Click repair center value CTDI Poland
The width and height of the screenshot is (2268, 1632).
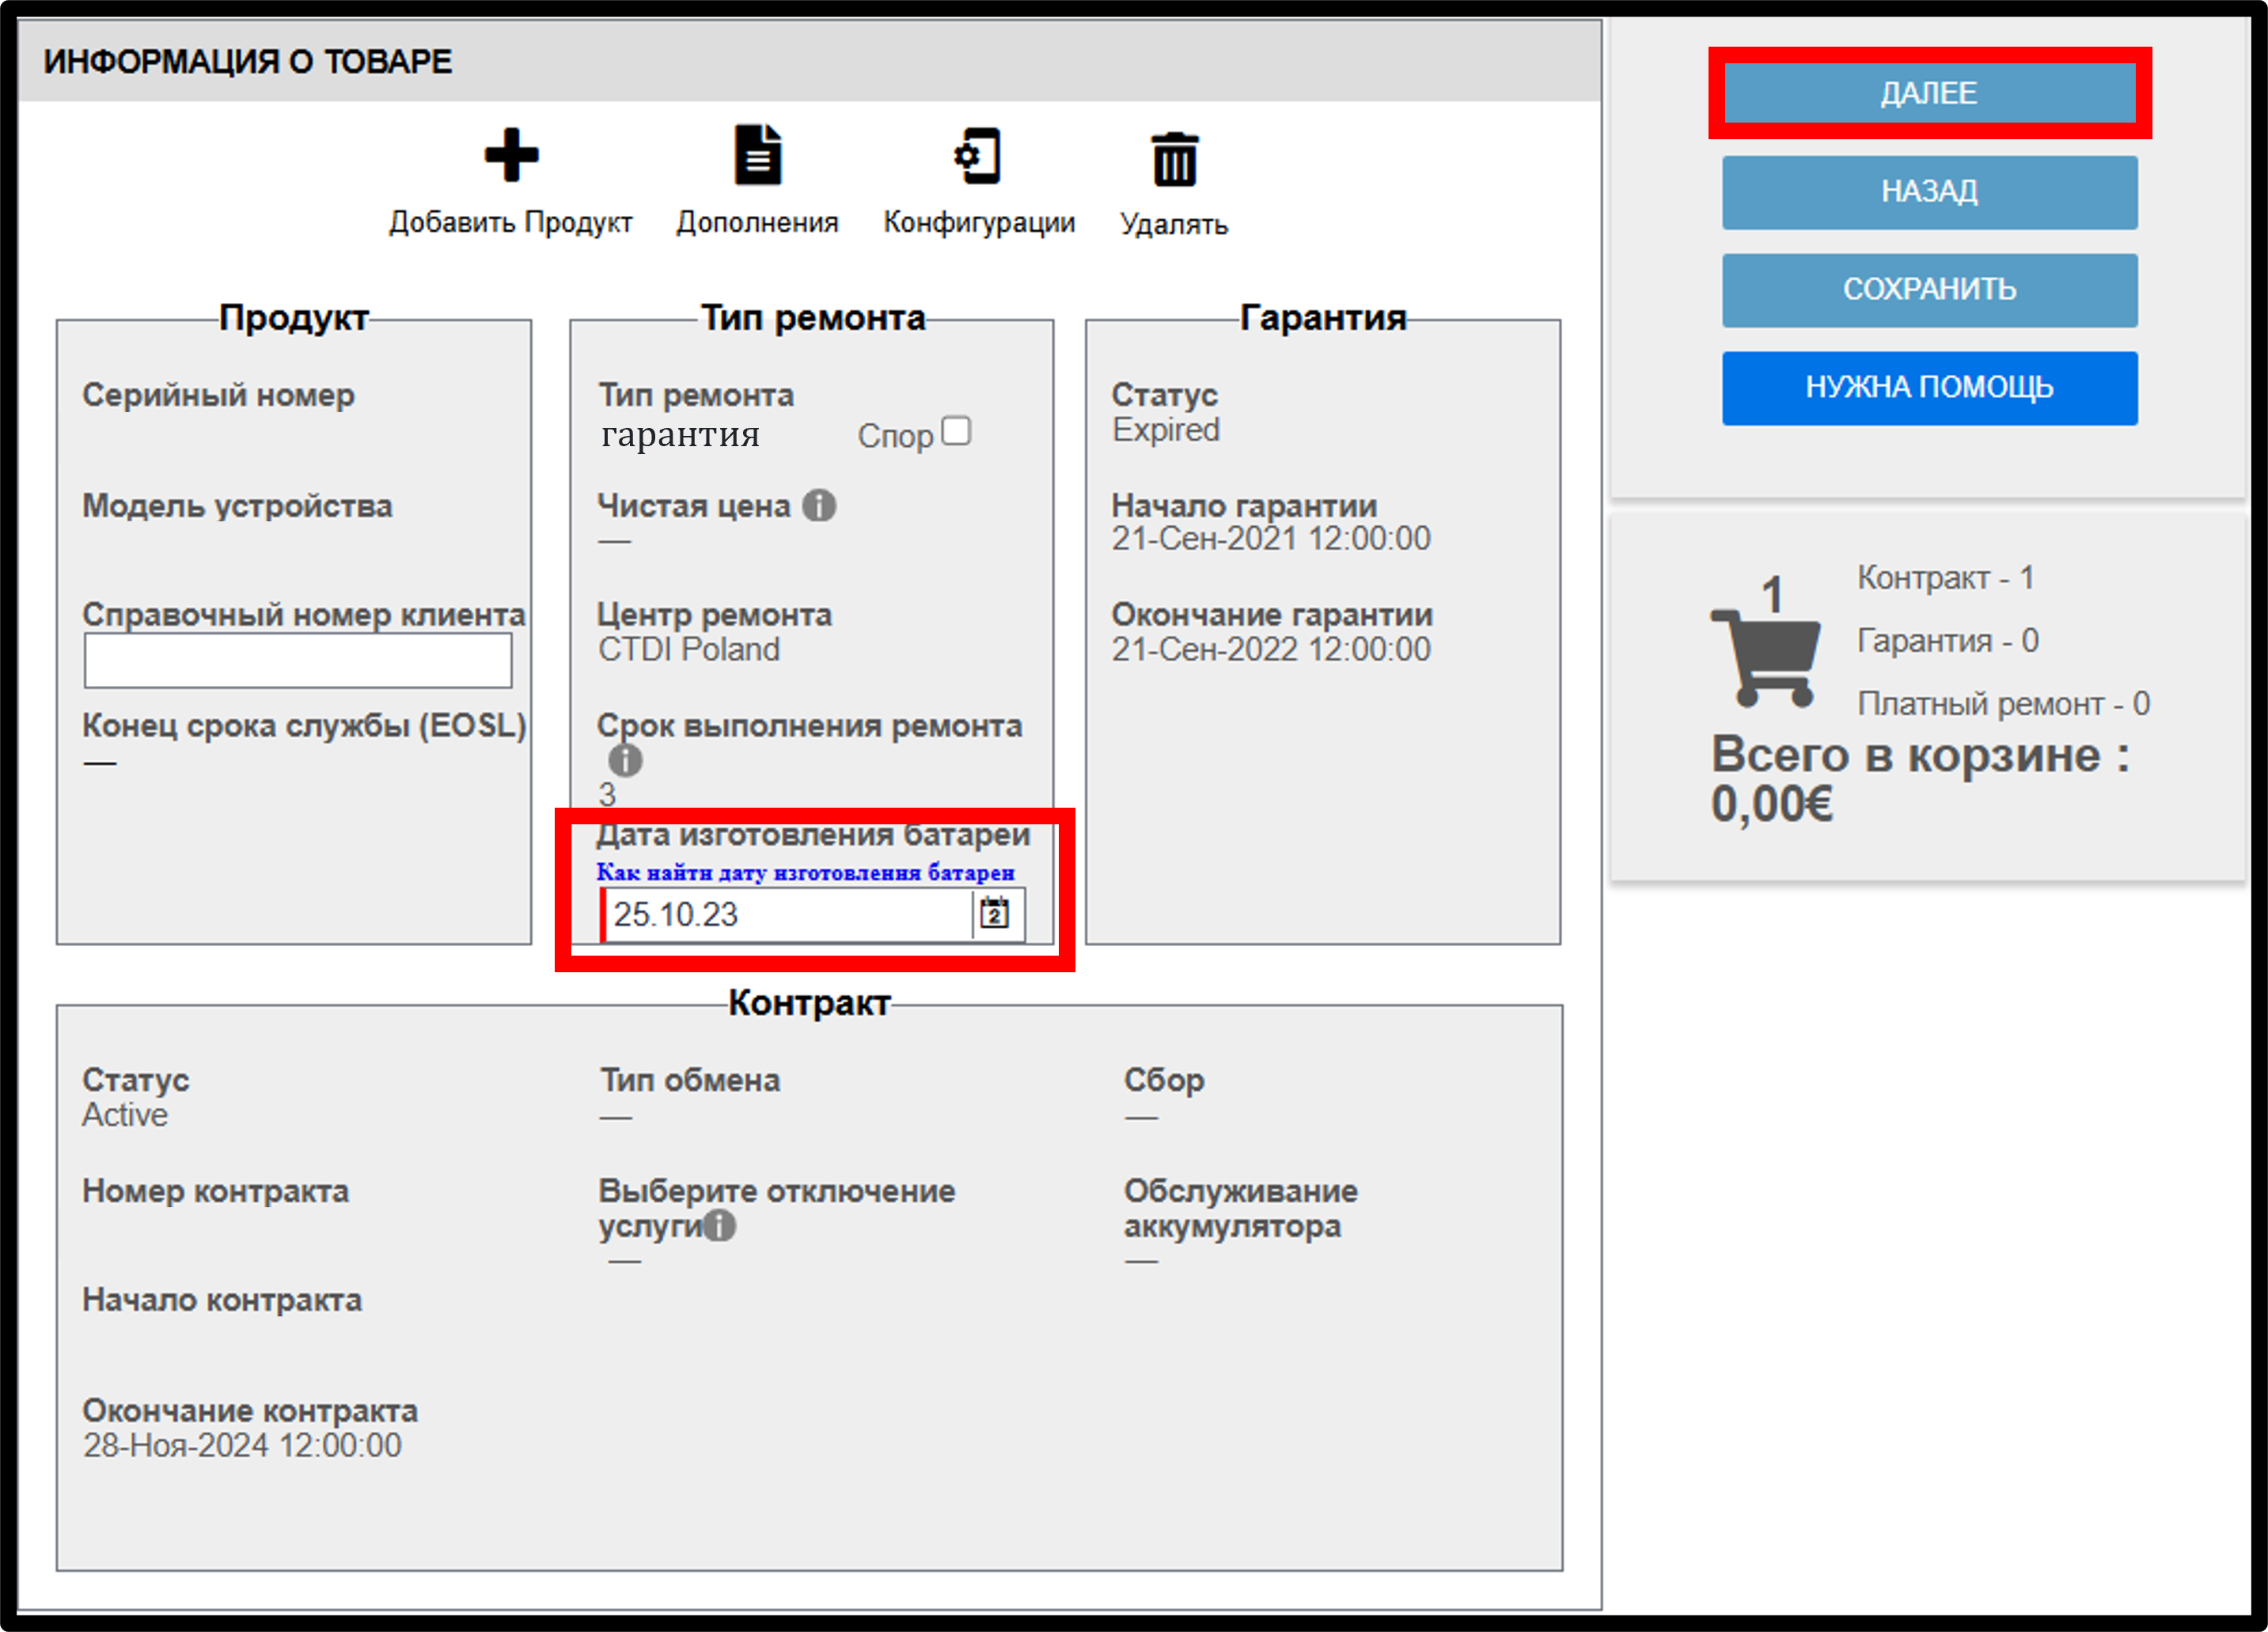(689, 649)
